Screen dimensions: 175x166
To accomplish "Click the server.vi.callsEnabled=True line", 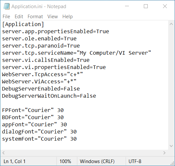I will (x=46, y=60).
